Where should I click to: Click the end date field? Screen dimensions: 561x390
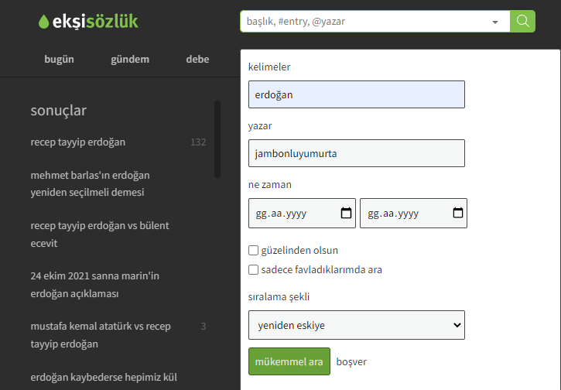click(414, 214)
